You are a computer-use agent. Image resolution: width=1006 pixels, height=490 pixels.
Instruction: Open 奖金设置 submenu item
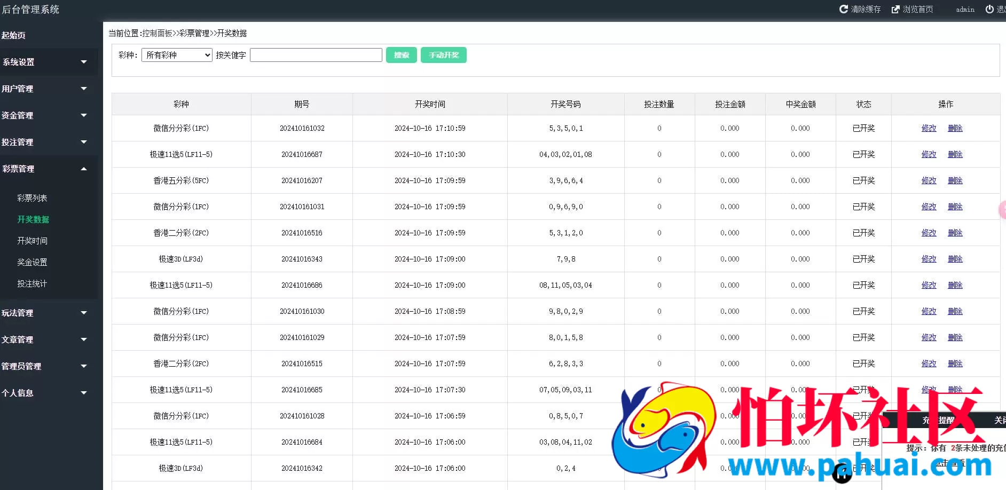coord(32,262)
